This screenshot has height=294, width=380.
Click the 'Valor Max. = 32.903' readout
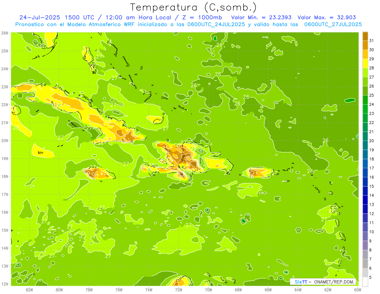click(326, 17)
